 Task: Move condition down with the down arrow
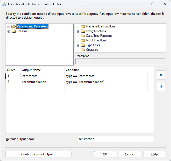pos(161,87)
